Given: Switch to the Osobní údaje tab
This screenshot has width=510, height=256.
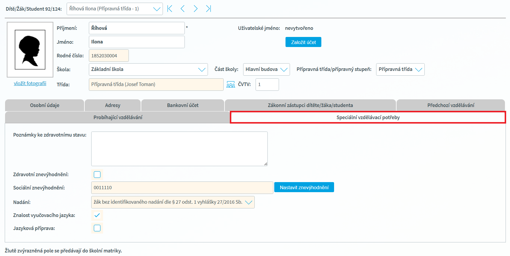Looking at the screenshot, I should pyautogui.click(x=44, y=105).
